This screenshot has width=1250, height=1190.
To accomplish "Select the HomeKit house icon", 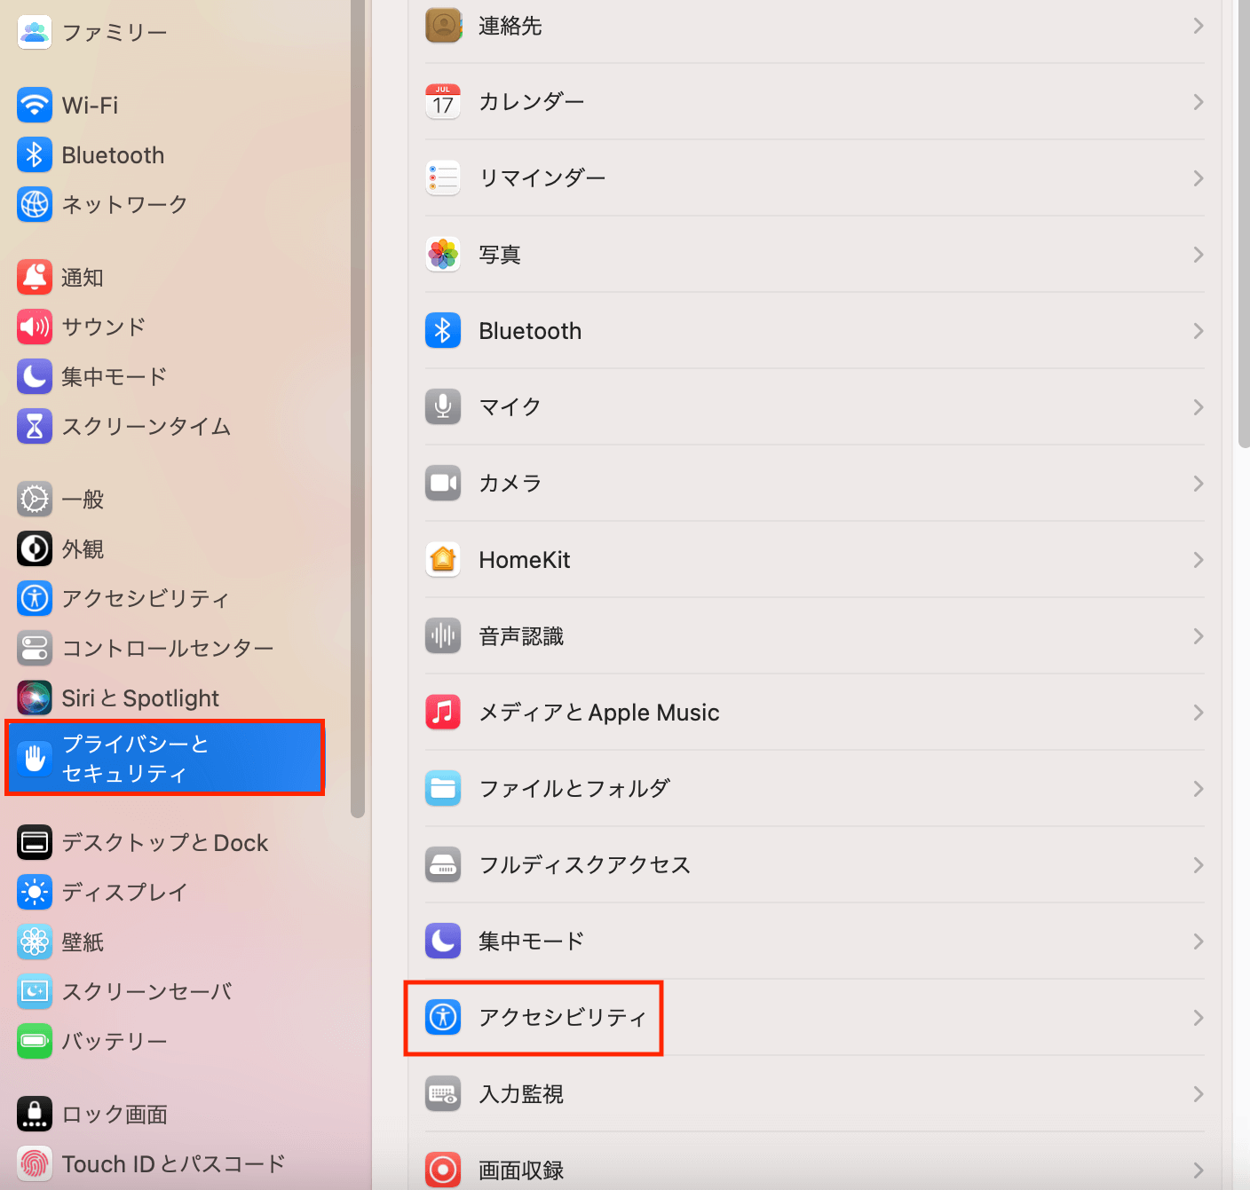I will [x=443, y=560].
